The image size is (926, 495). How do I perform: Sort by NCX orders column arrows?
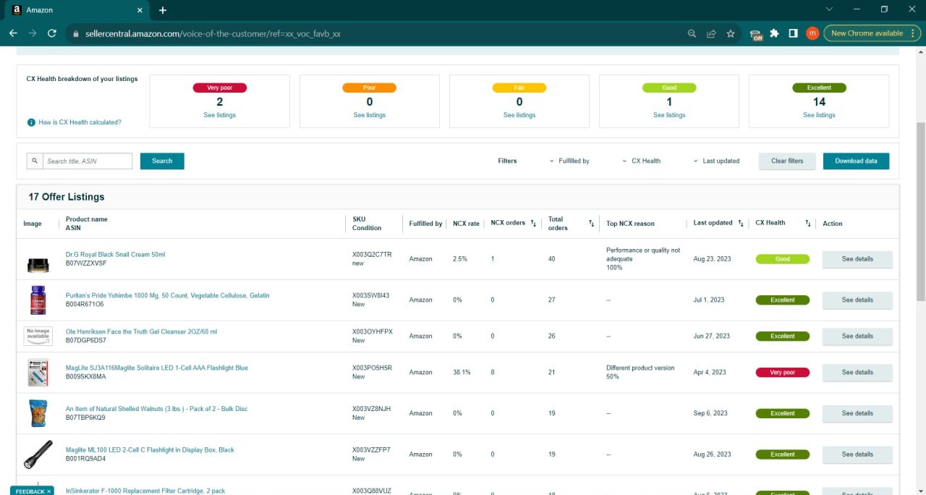point(533,223)
